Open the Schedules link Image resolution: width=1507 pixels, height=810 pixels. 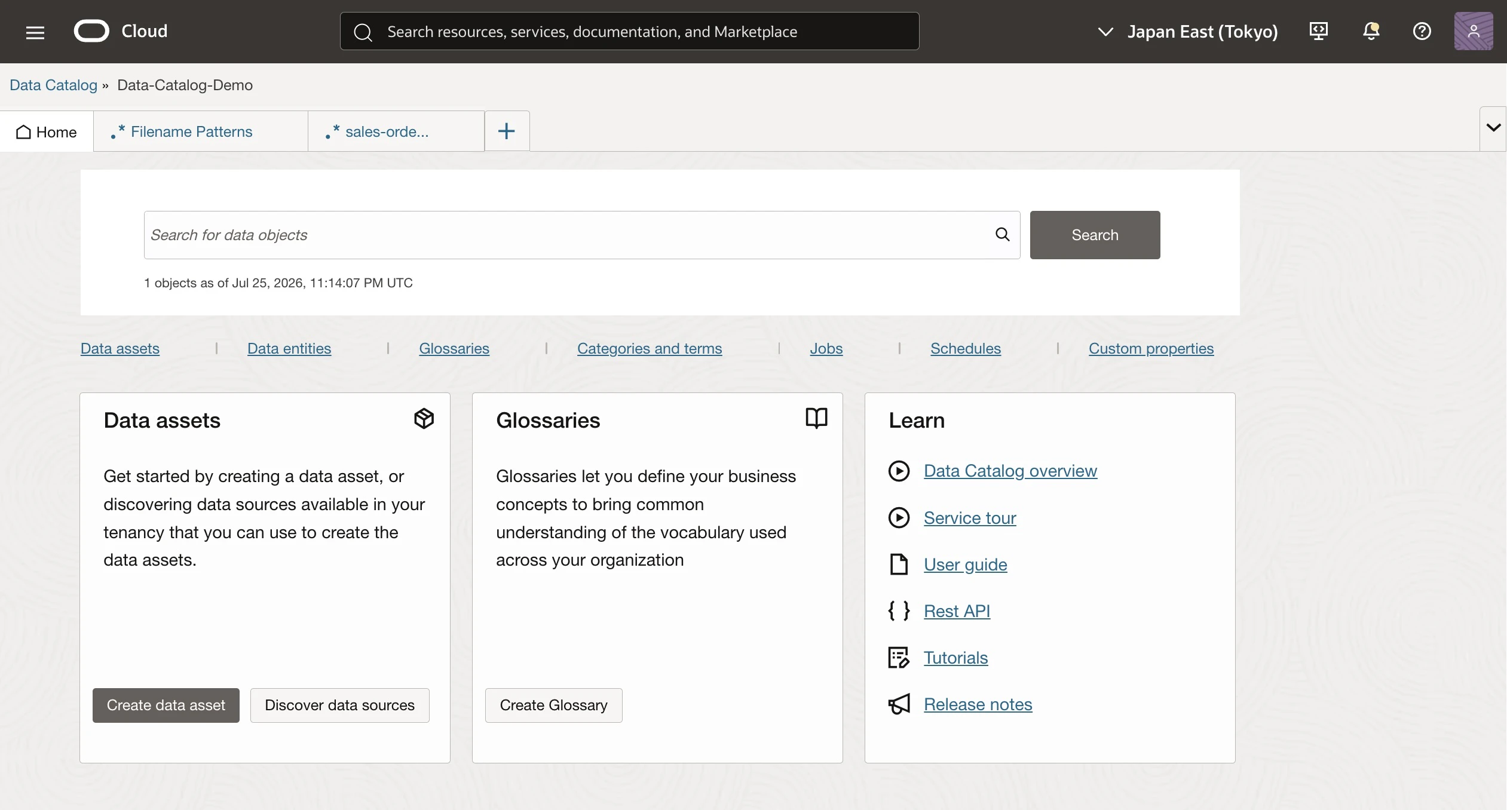(x=966, y=348)
